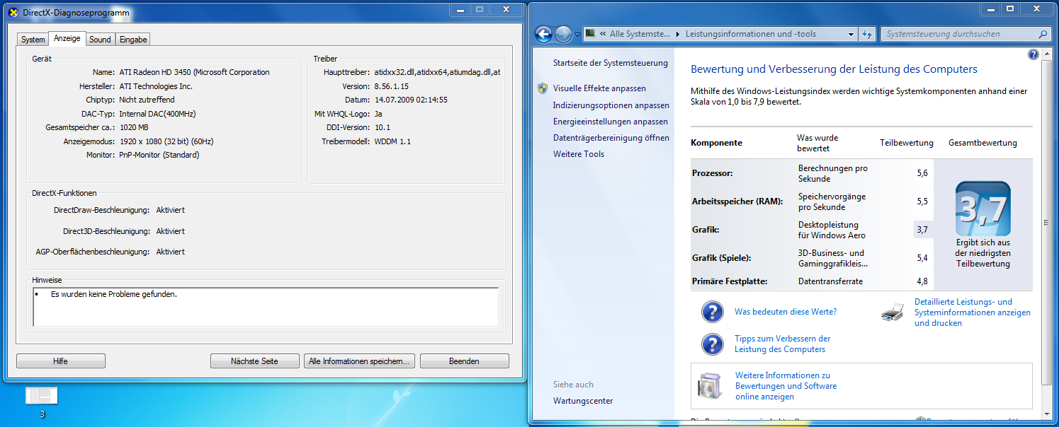Viewport: 1059px width, 427px height.
Task: Click the shield icon beside Visuelle Effekte anpassen
Action: [543, 88]
